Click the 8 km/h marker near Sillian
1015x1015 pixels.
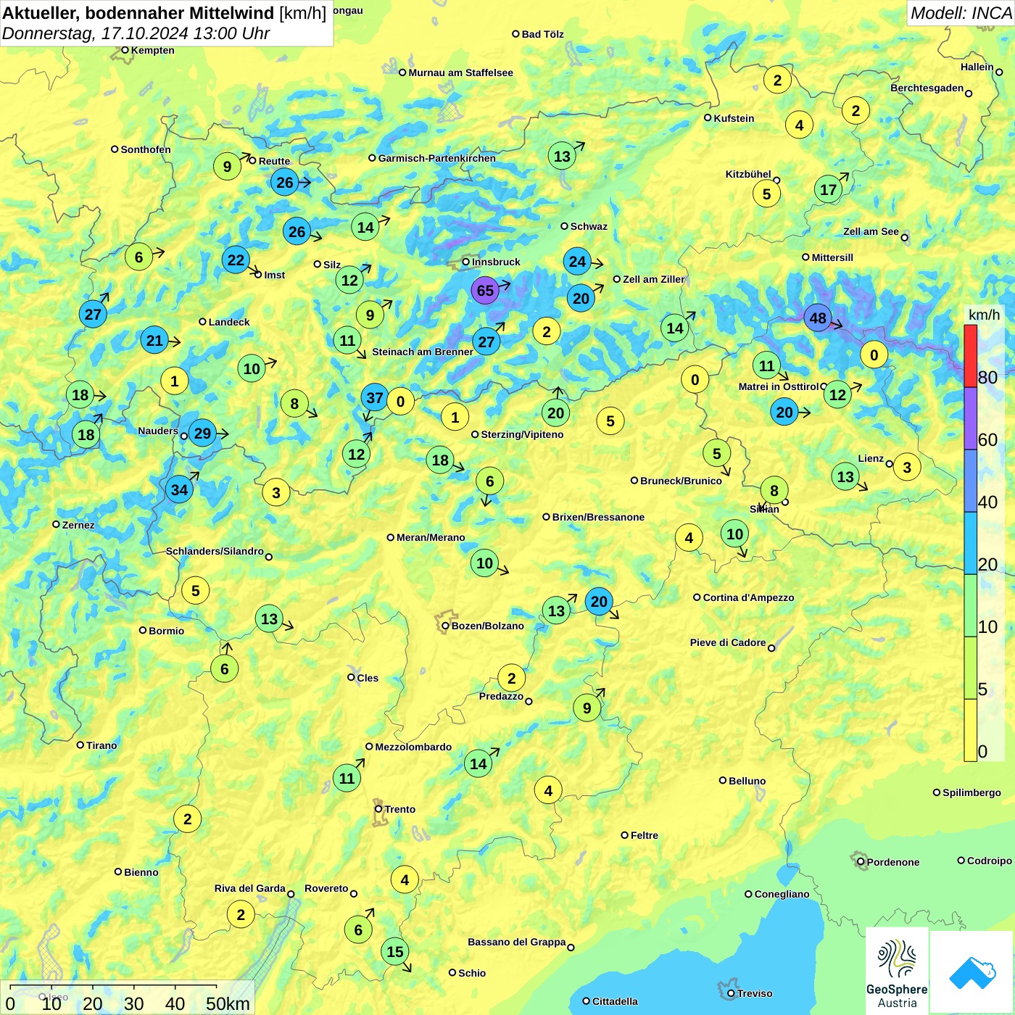[x=774, y=490]
